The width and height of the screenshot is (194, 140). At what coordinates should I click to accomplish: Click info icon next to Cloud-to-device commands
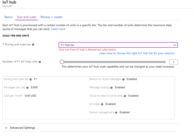pos(125,96)
